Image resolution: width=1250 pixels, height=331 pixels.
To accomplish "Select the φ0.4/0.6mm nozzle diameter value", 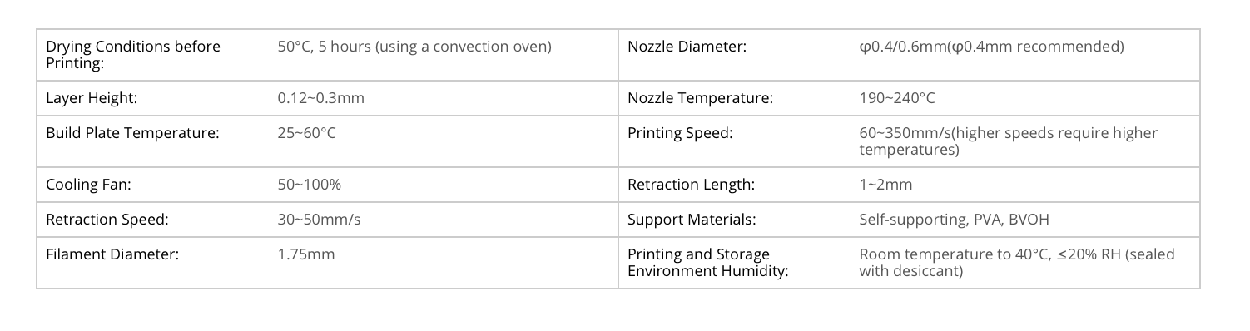I will click(x=991, y=47).
